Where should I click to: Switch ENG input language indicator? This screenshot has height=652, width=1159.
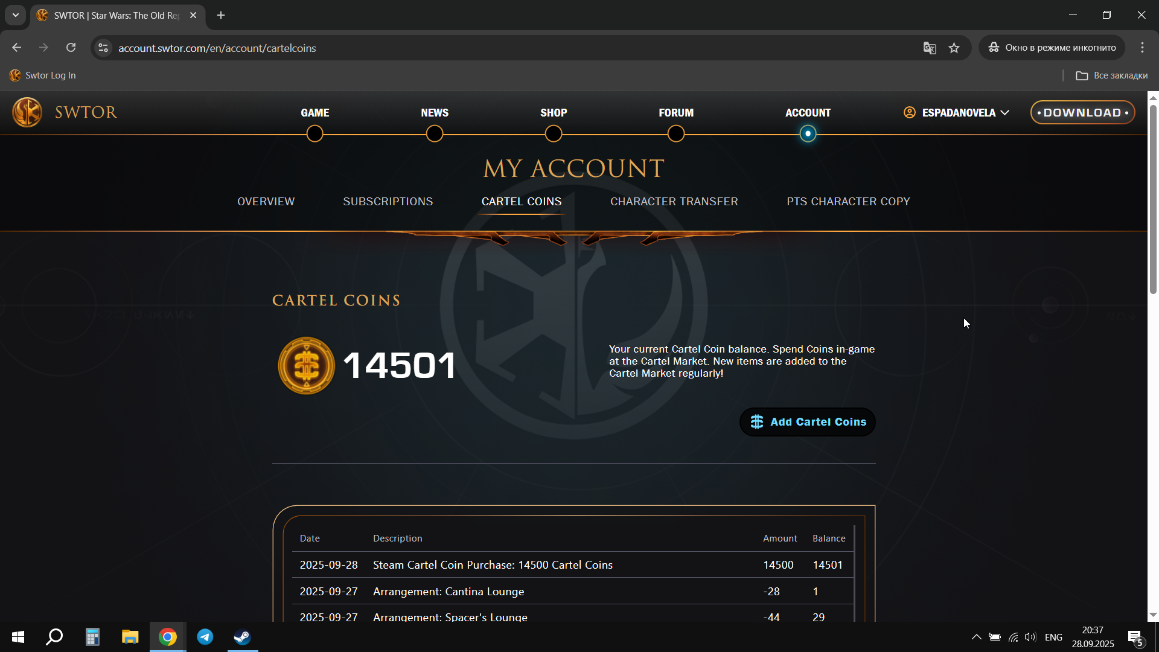pyautogui.click(x=1053, y=637)
